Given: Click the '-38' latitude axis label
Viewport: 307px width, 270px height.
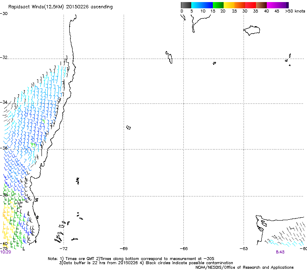Looking at the screenshot, I should pos(4,195).
